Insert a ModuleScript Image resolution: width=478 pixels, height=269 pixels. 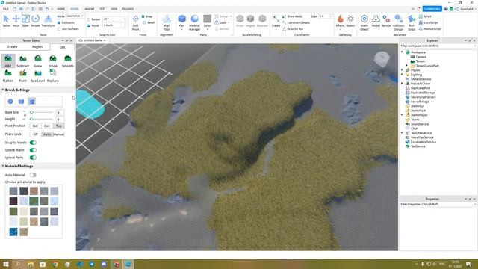[430, 28]
